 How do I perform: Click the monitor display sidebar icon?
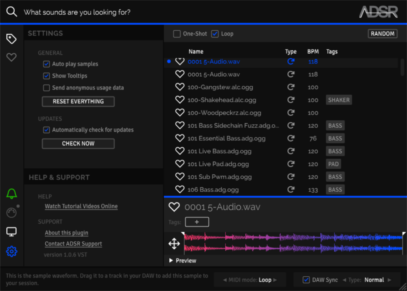pyautogui.click(x=12, y=232)
